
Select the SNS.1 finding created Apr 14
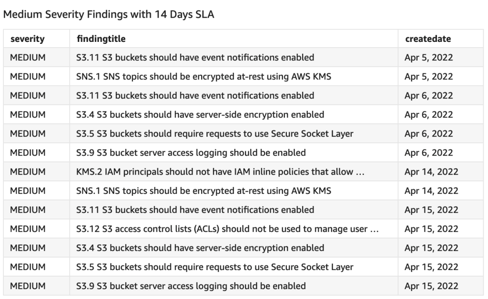click(x=203, y=191)
